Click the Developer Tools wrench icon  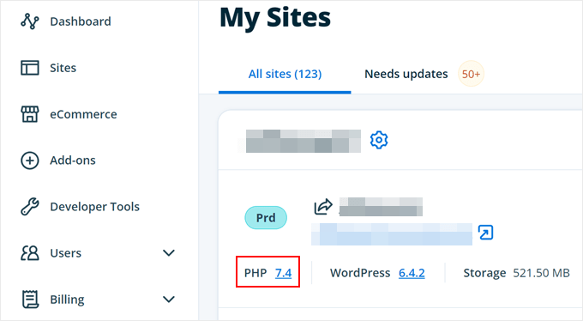30,207
